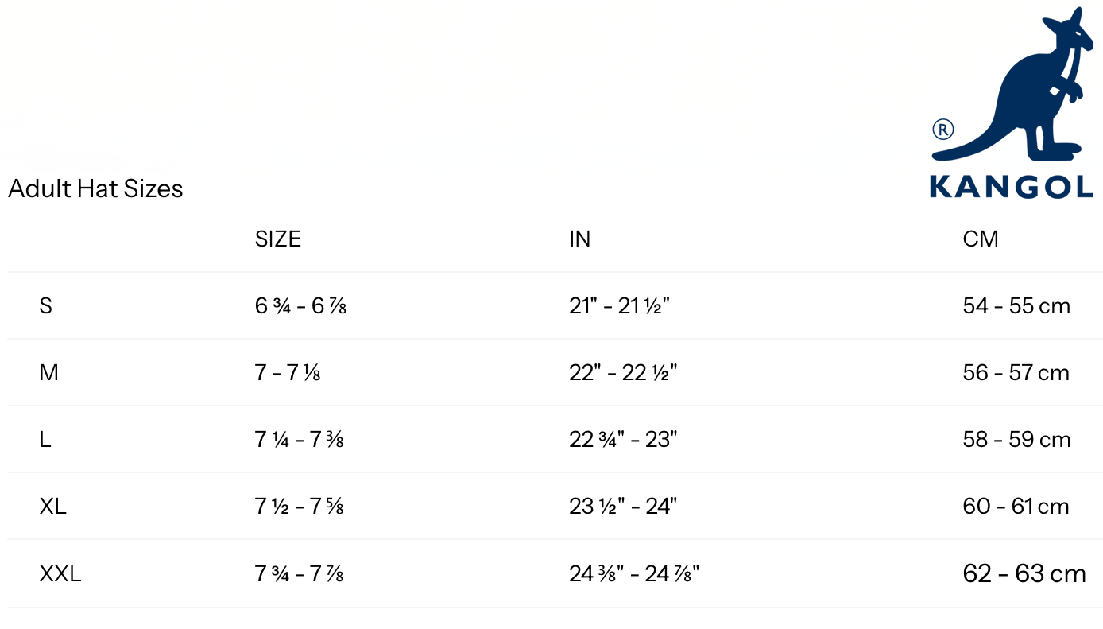The image size is (1103, 629).
Task: Click the KANGOL brand wordmark
Action: [x=1012, y=187]
